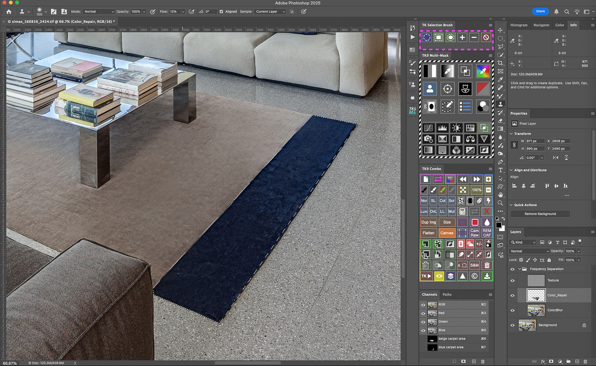The image size is (596, 366).
Task: Show the blue carpet area channel
Action: point(423,347)
